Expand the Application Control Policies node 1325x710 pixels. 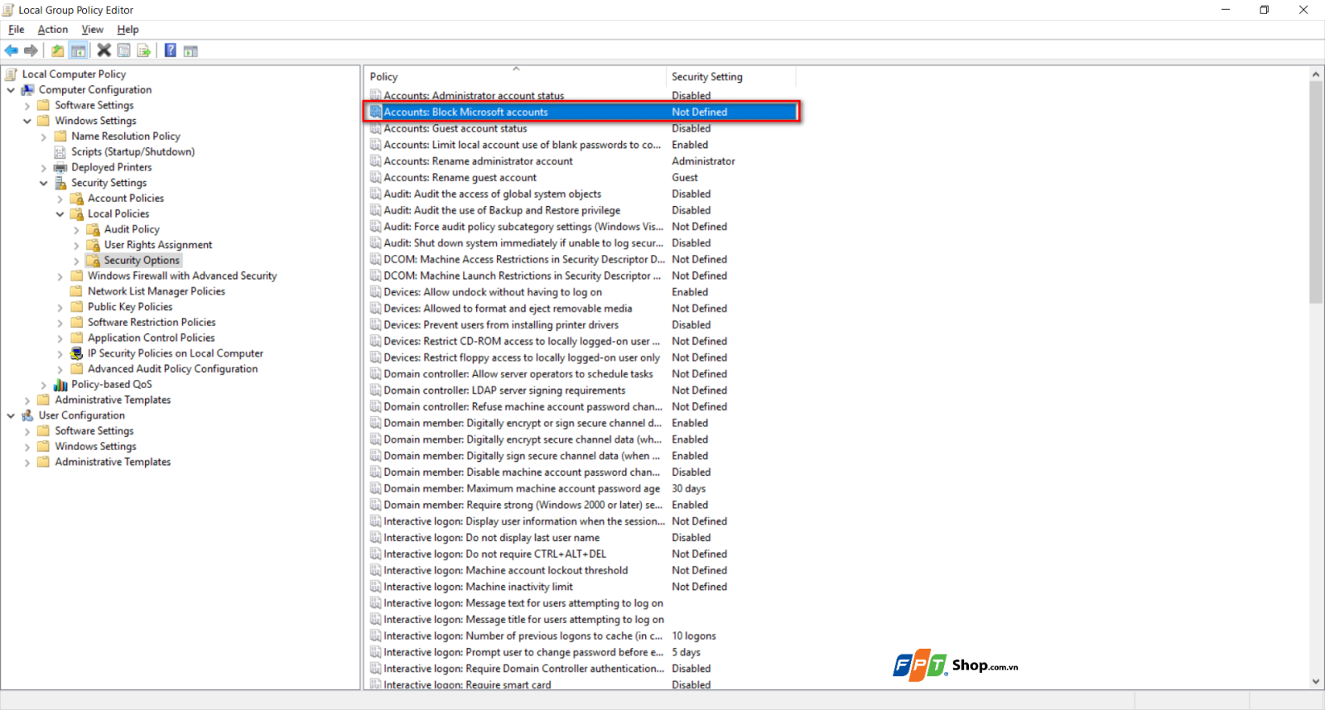[60, 338]
